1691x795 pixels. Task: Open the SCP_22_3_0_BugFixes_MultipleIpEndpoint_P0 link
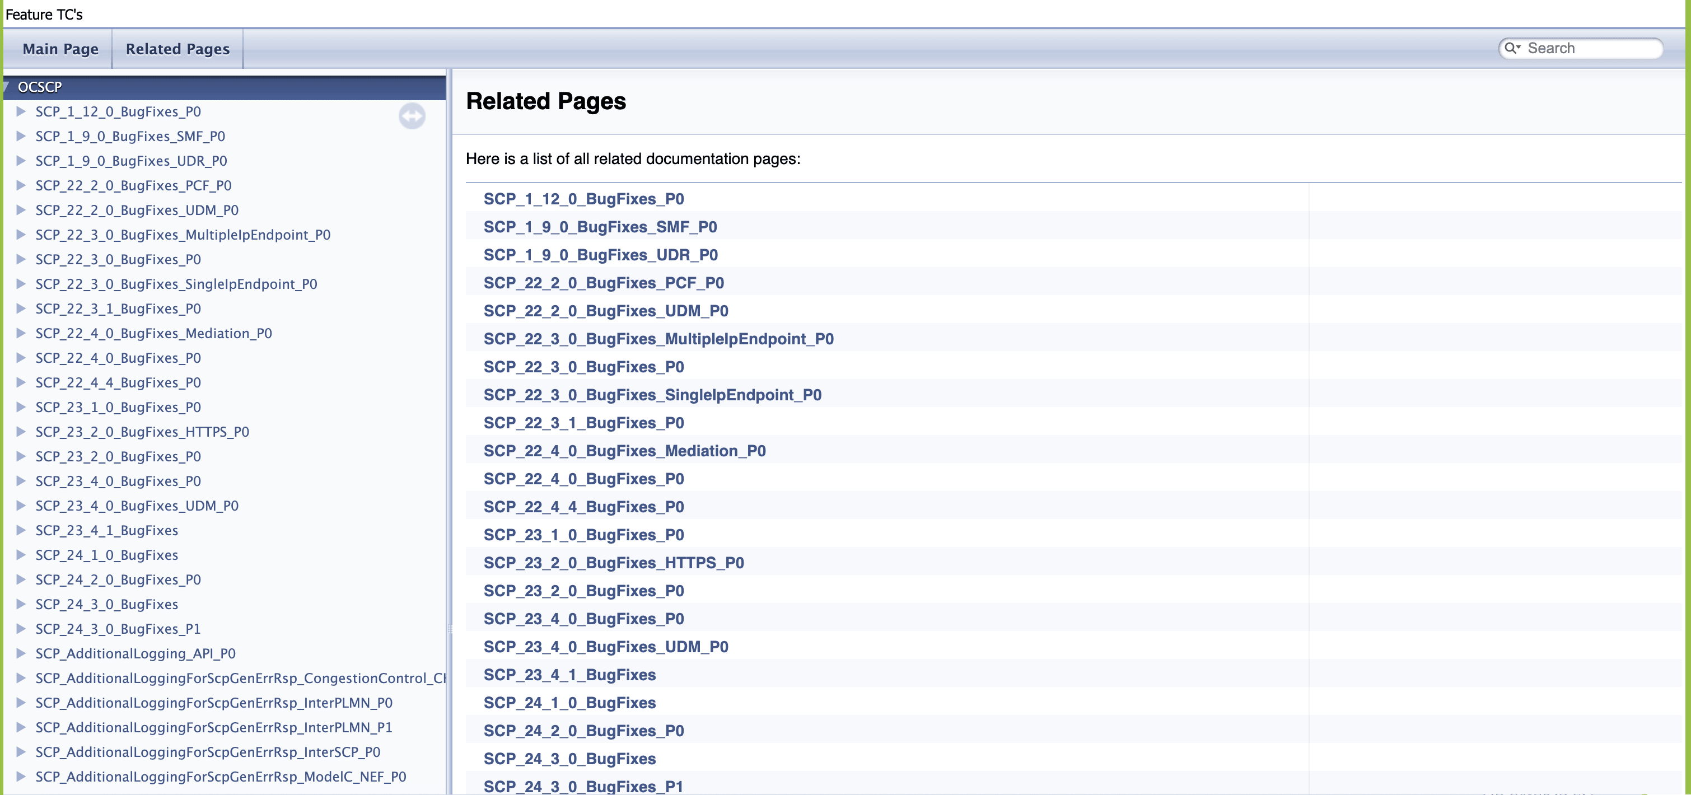click(658, 339)
